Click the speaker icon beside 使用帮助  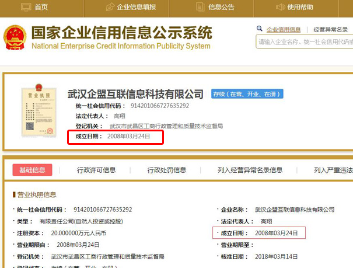pyautogui.click(x=281, y=7)
